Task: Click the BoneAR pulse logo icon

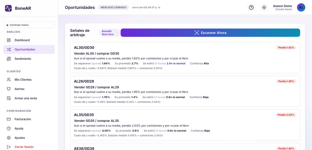Action: coord(8,8)
